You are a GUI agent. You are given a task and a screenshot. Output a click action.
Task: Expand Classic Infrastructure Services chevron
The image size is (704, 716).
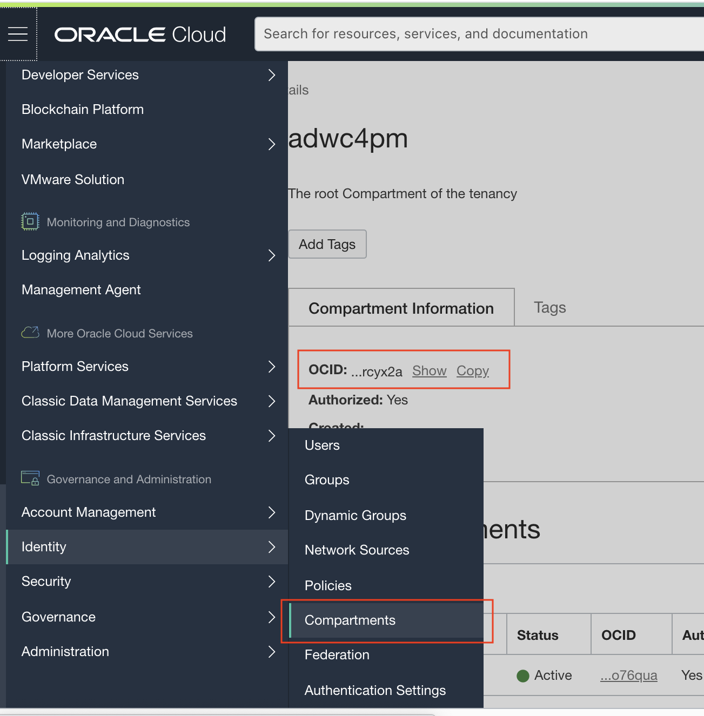point(272,436)
